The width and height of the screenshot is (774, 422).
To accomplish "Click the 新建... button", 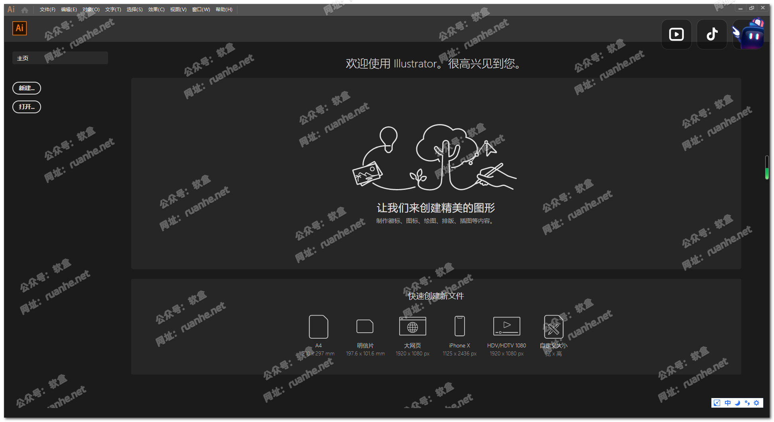I will coord(27,88).
